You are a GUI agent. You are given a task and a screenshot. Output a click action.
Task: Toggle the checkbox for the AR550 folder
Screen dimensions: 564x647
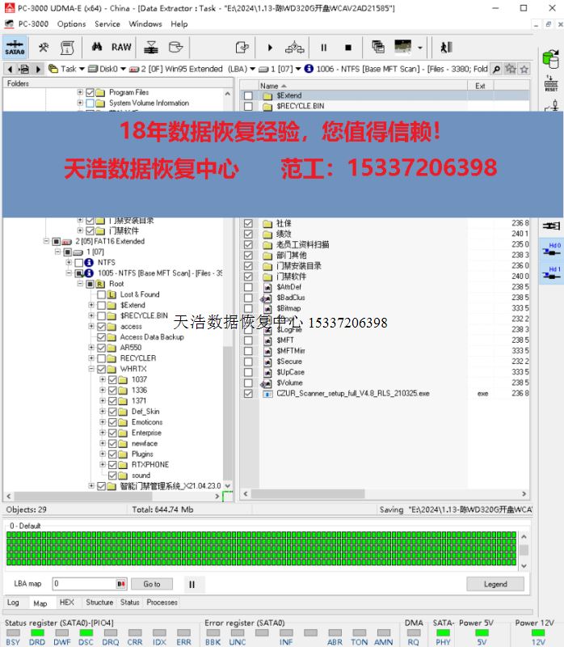coord(102,348)
